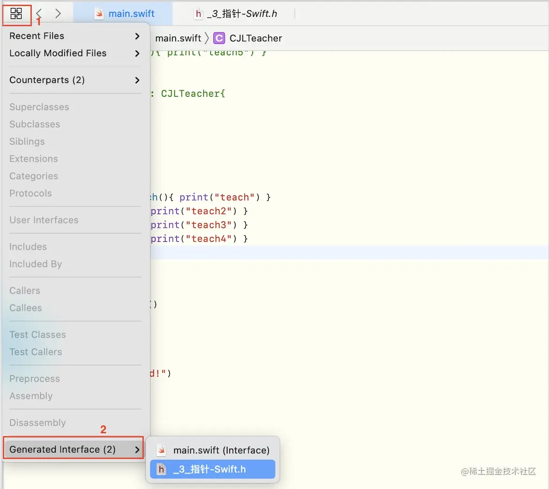Screen dimensions: 549x489
Task: Open Locally Modified Files submenu
Action: click(x=75, y=53)
